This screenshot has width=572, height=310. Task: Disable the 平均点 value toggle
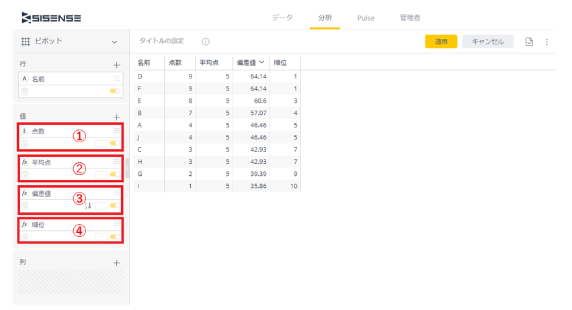tap(115, 174)
